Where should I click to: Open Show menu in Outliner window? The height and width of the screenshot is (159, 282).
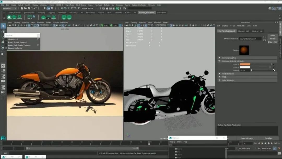coord(179,142)
